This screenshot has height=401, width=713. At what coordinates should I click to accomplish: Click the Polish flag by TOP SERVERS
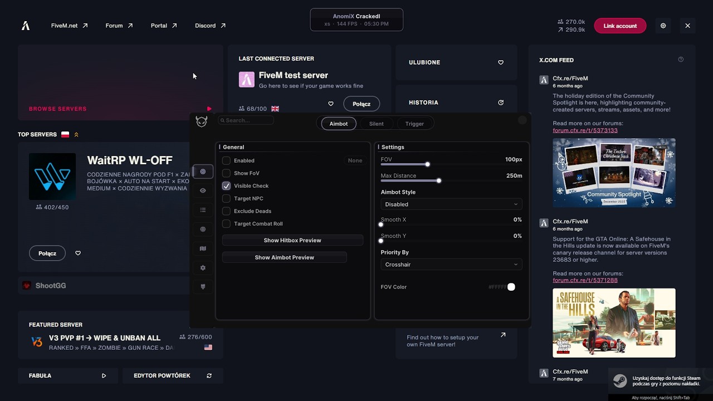[65, 135]
